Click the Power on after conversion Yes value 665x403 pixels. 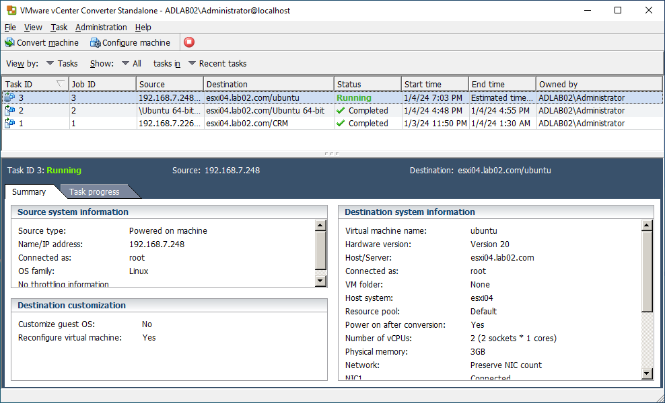point(477,324)
